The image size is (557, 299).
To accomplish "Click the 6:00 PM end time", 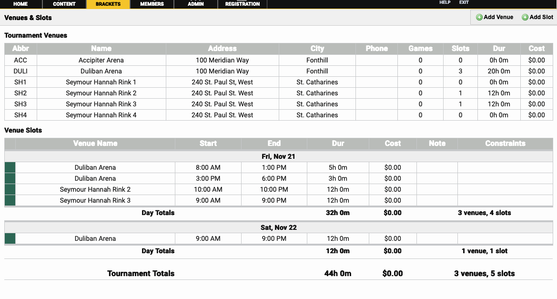I will point(274,178).
